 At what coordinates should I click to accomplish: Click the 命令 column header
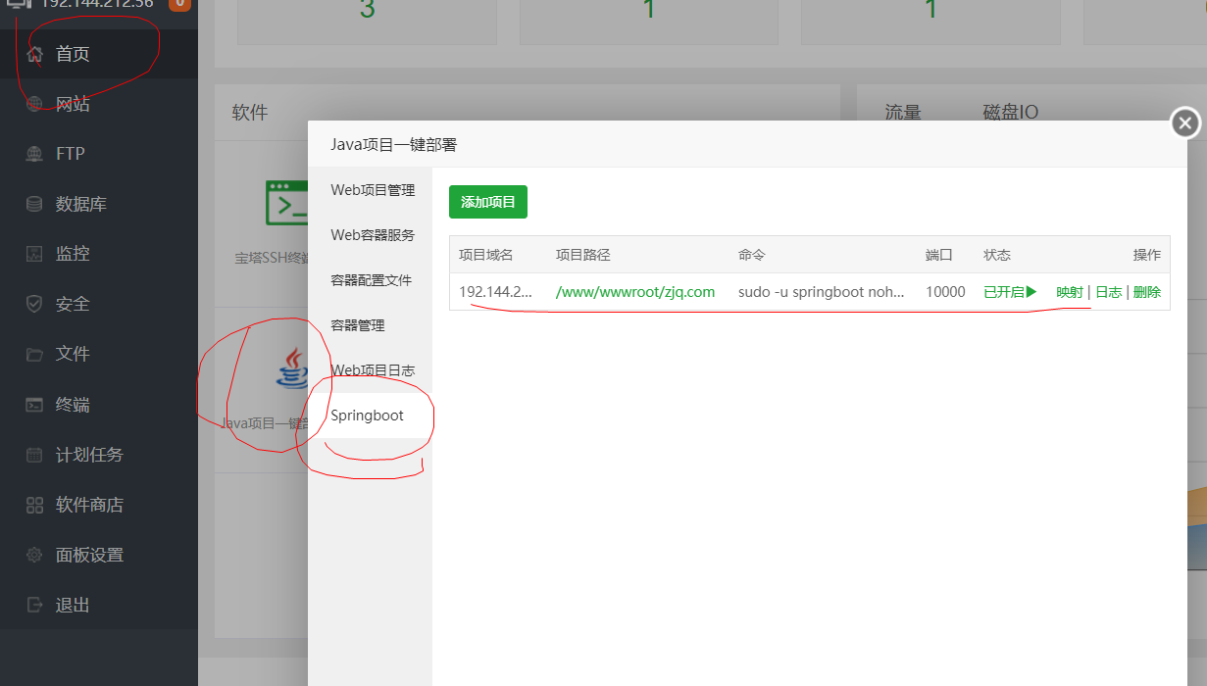tap(752, 255)
